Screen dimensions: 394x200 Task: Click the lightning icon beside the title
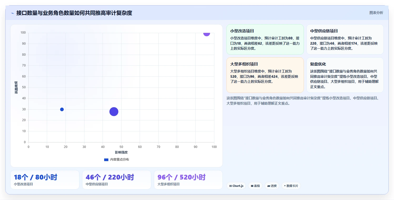(12, 13)
